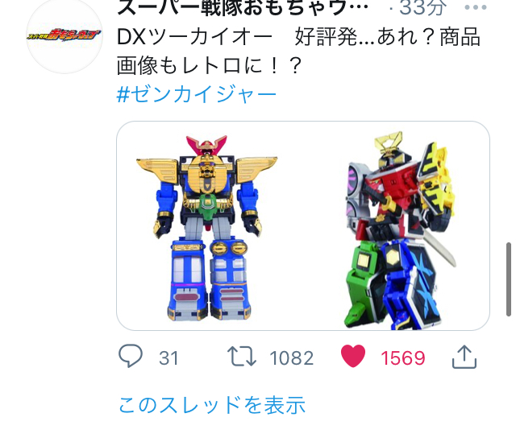The height and width of the screenshot is (434, 516).
Task: Click このスレッドを表示 to show thread
Action: (x=211, y=405)
